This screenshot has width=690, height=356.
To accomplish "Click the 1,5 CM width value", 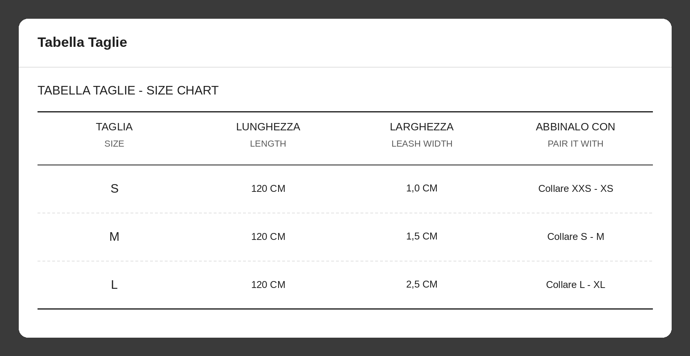I will (422, 236).
